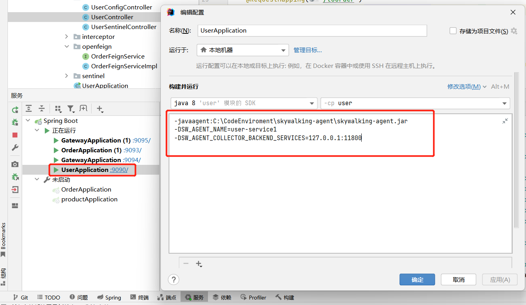Open the 本地机器 run target dropdown
Screen dimensions: 526x305
click(x=243, y=50)
